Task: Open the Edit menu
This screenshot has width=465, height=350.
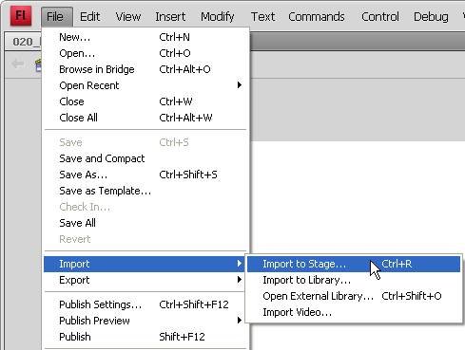Action: click(89, 16)
